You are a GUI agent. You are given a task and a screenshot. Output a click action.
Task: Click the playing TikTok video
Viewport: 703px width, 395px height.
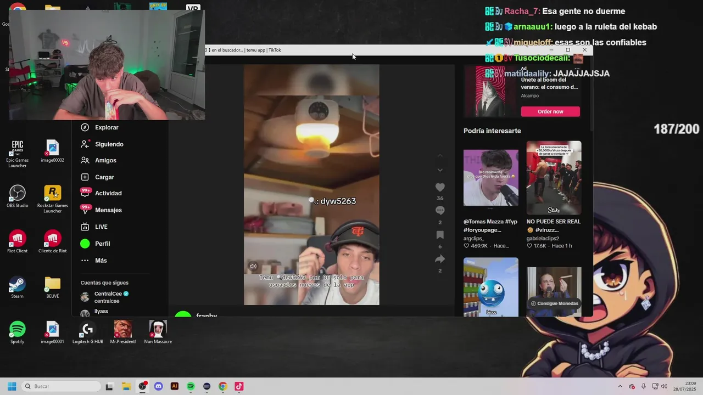pos(311,185)
